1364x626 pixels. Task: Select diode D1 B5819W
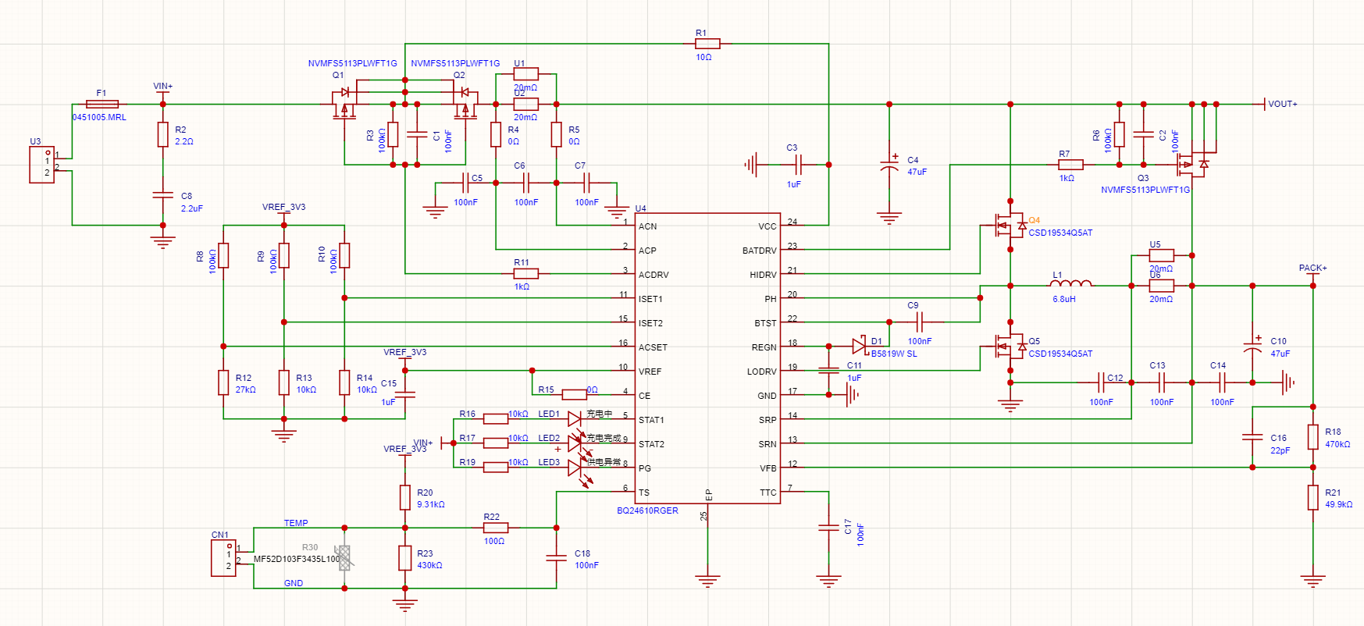859,345
